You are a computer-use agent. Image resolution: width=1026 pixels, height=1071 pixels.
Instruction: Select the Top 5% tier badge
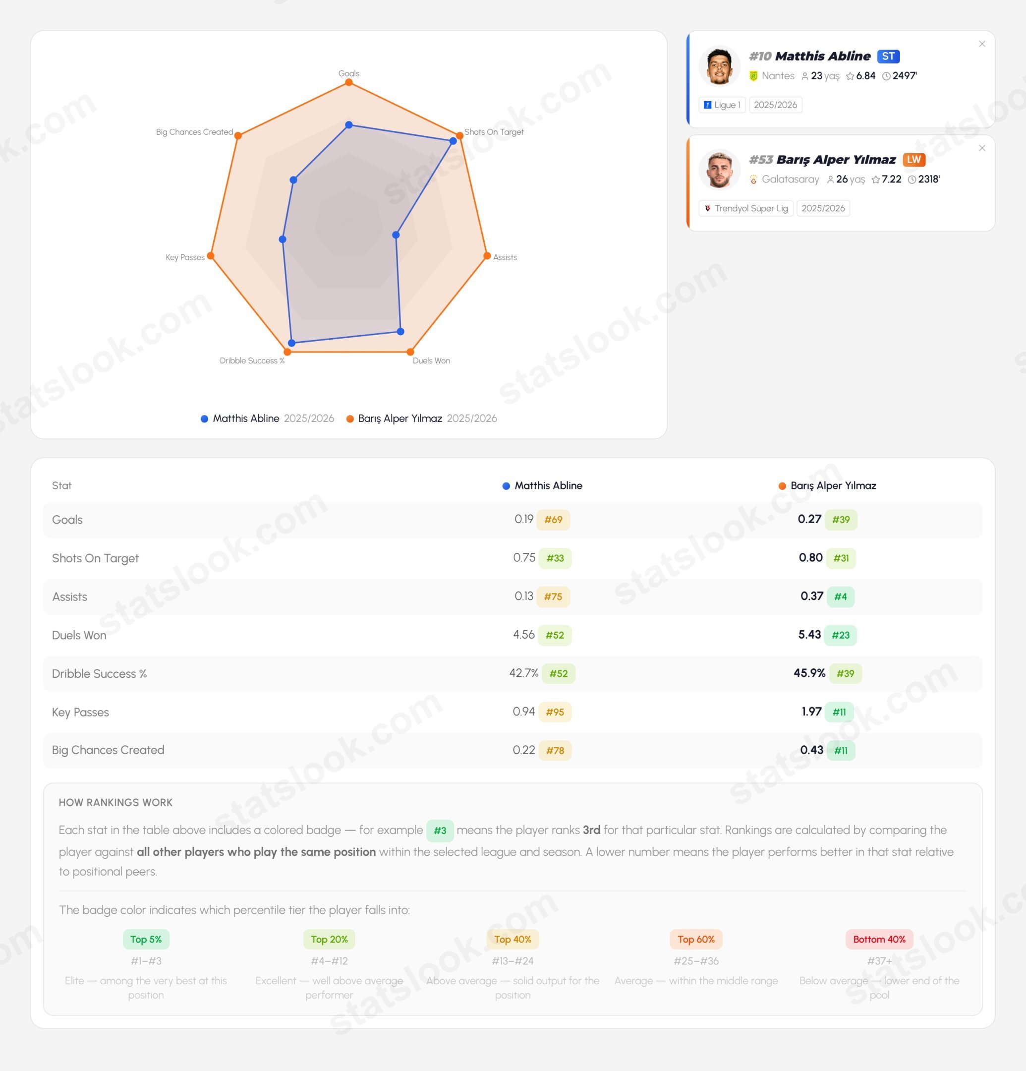(x=146, y=939)
